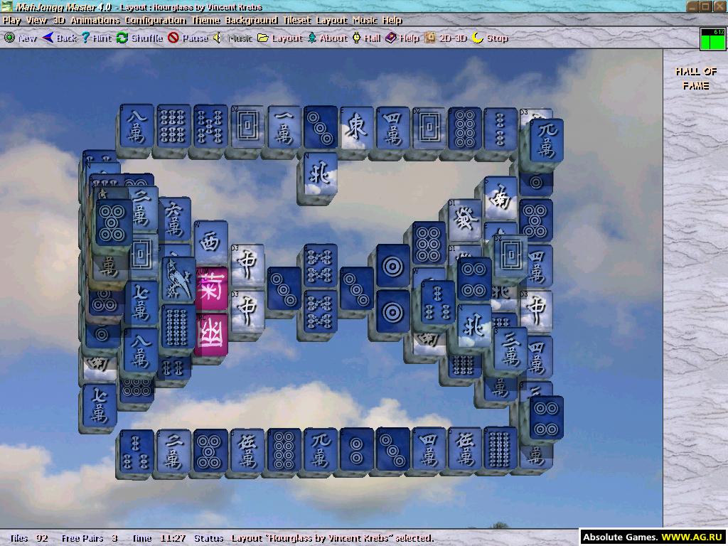This screenshot has height=546, width=728.
Task: Click the Stop button in the toolbar
Action: (490, 38)
